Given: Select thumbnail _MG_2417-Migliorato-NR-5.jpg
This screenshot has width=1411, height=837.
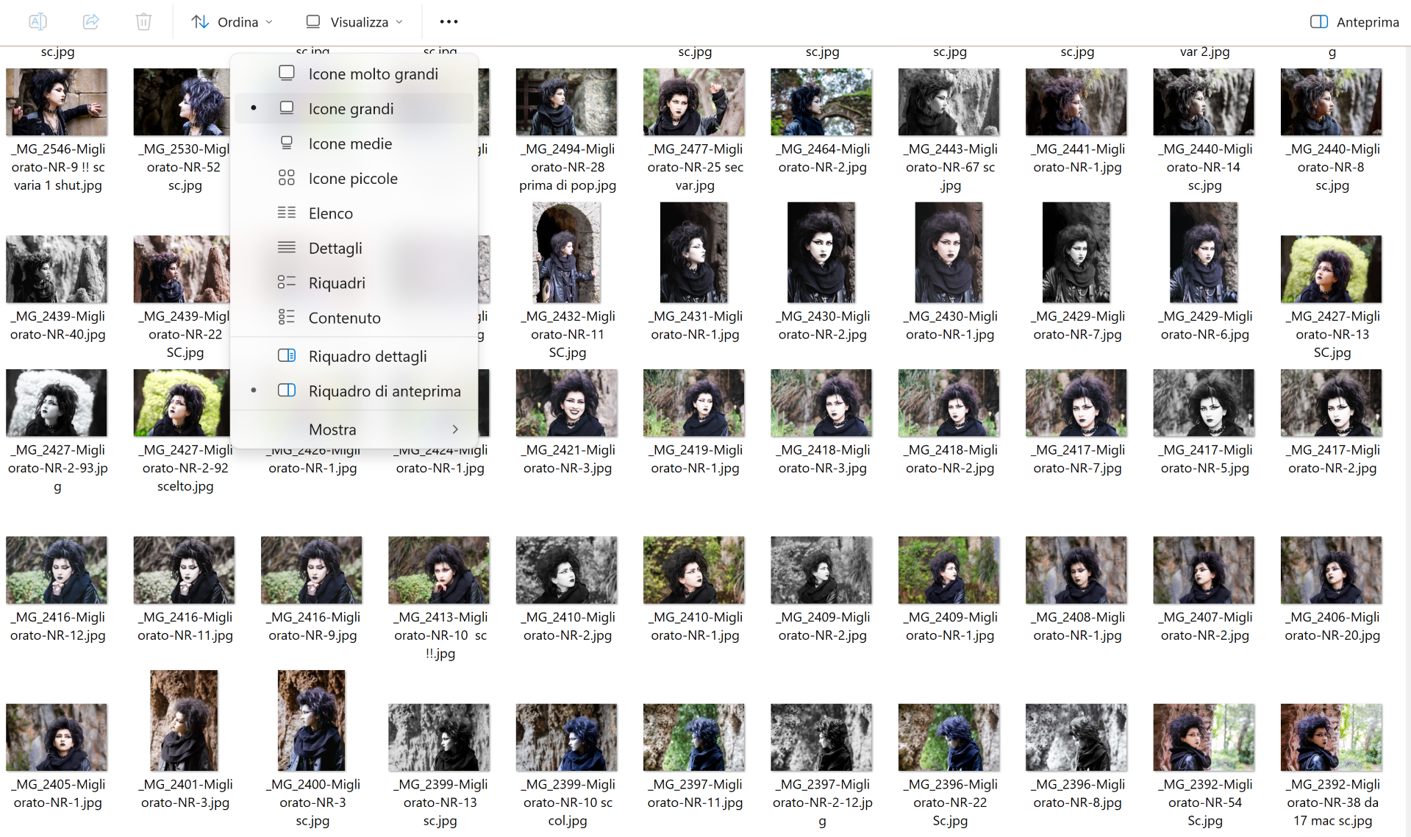Looking at the screenshot, I should coord(1204,403).
